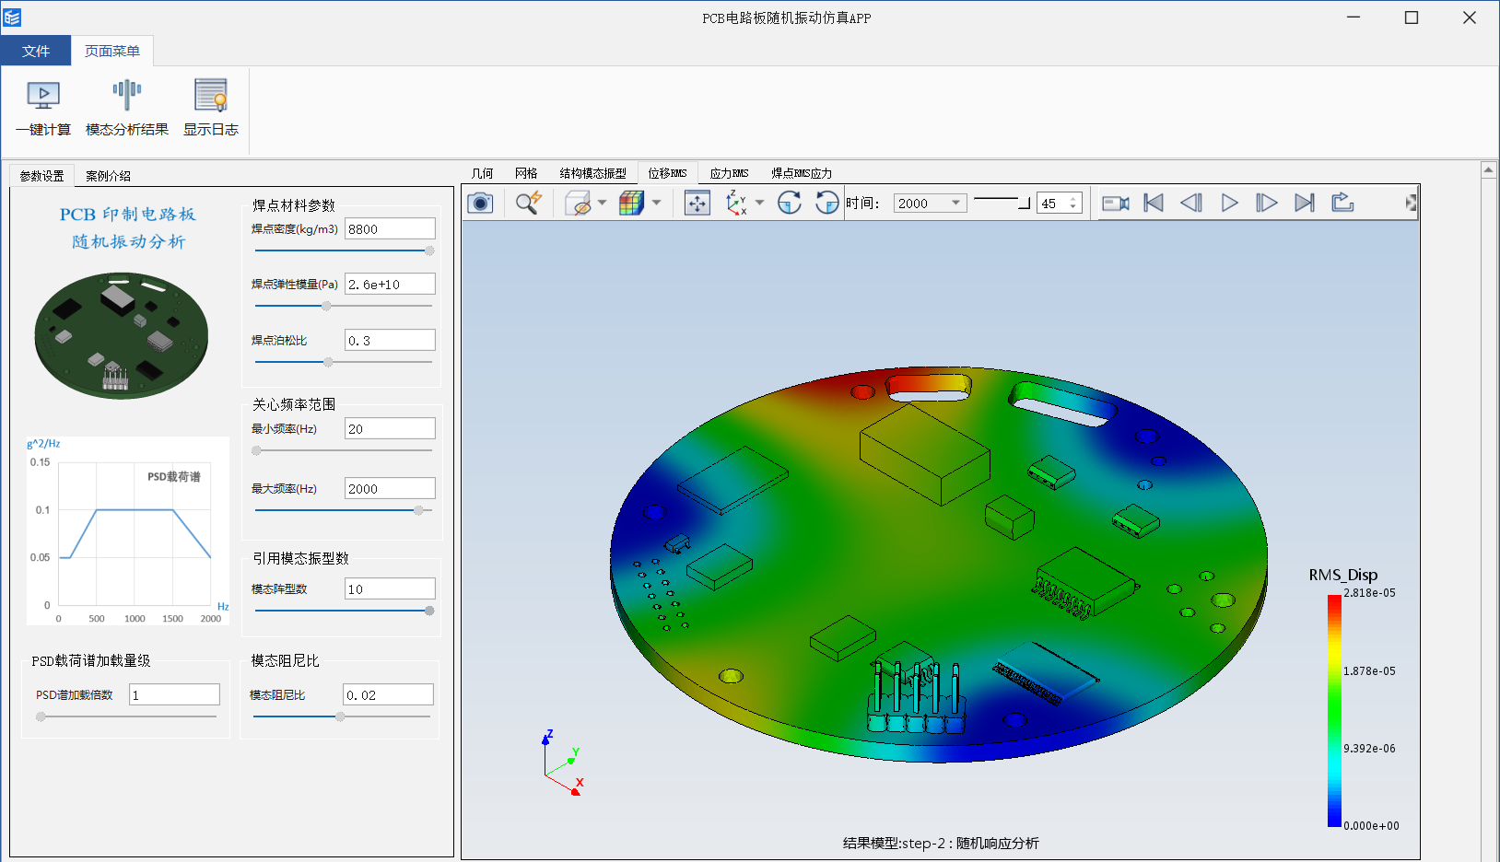Rotate the view counterclockwise
Screen dimensions: 1500x862
tap(827, 203)
